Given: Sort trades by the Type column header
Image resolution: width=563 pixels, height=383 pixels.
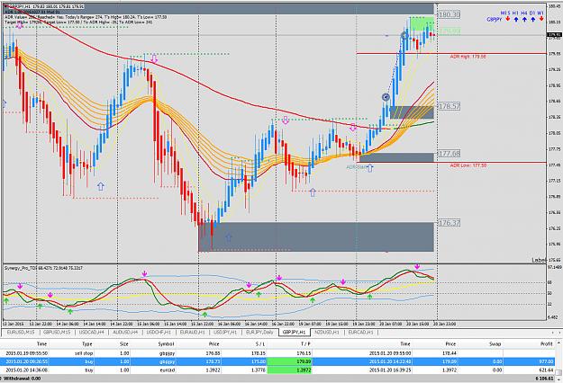Looking at the screenshot, I should pos(86,344).
